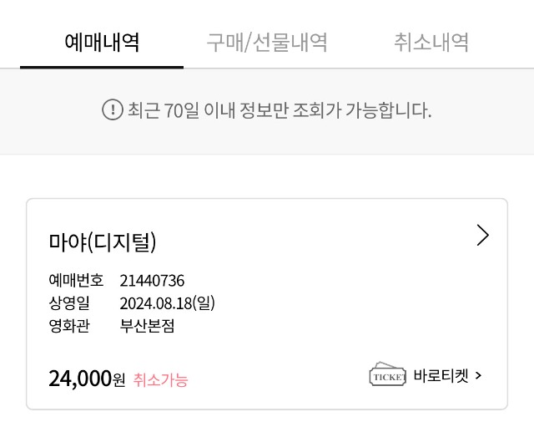Open the 바로티켓 link
This screenshot has height=422, width=534.
point(441,375)
